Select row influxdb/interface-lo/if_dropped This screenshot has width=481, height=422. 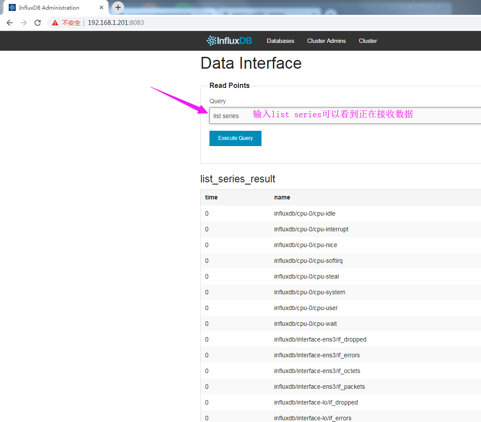point(341,402)
